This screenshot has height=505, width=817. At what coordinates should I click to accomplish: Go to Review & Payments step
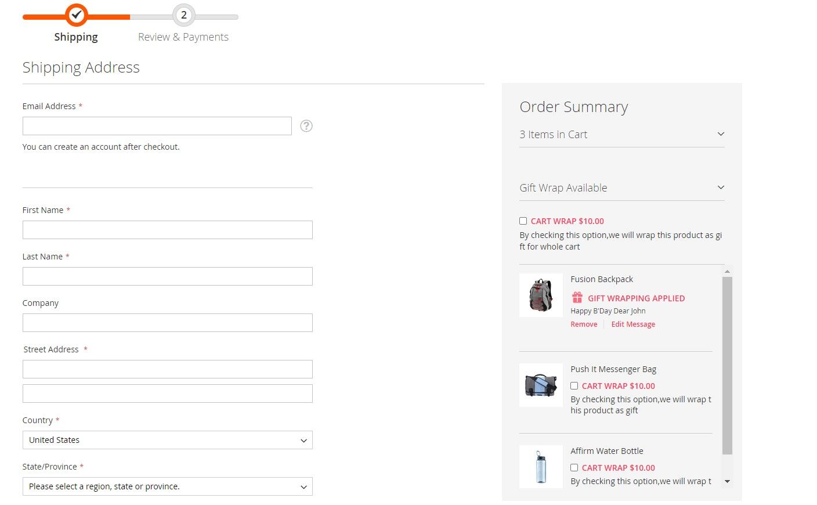click(x=183, y=37)
